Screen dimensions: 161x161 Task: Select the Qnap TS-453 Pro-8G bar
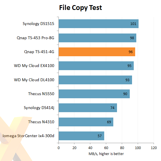97,38
